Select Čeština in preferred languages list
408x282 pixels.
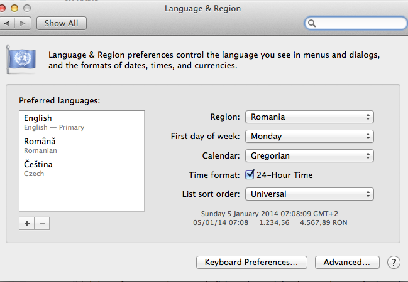point(82,169)
